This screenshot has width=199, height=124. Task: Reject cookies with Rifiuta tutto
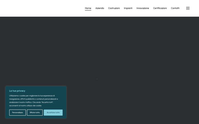pos(35,112)
